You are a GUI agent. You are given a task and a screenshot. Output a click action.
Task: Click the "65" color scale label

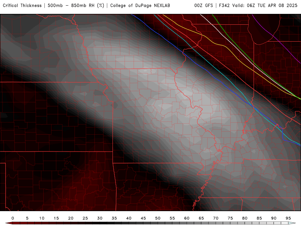[x=201, y=218]
